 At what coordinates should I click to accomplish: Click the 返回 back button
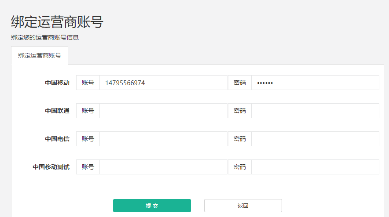[243, 206]
